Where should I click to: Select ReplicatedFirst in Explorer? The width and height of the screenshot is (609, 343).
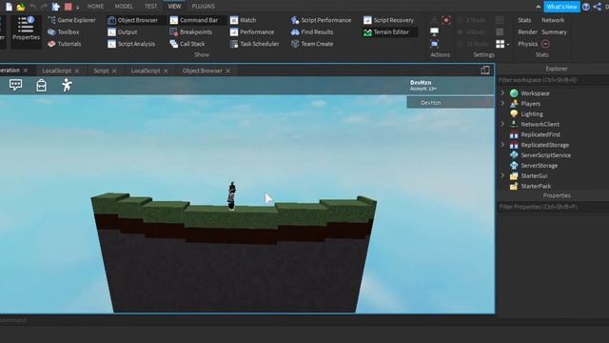tap(540, 134)
